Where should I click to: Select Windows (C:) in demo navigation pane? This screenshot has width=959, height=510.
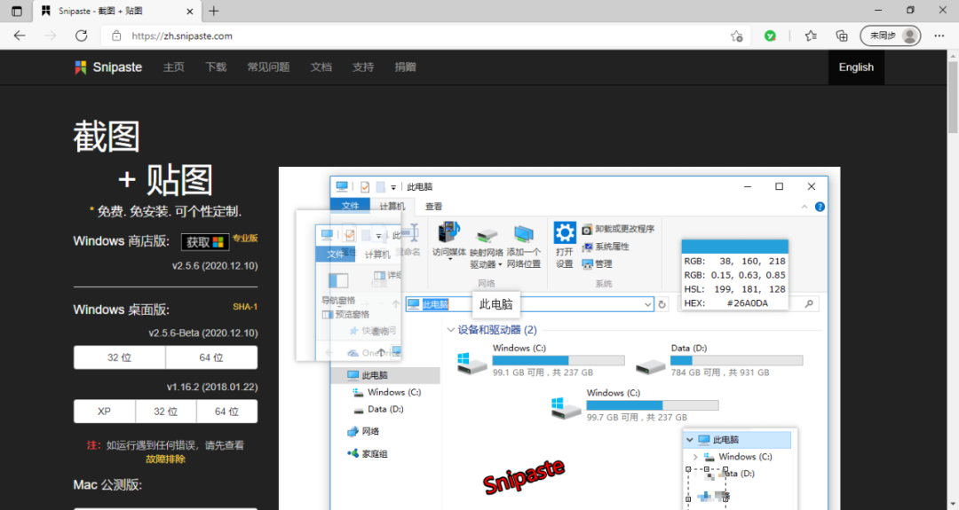tap(386, 392)
